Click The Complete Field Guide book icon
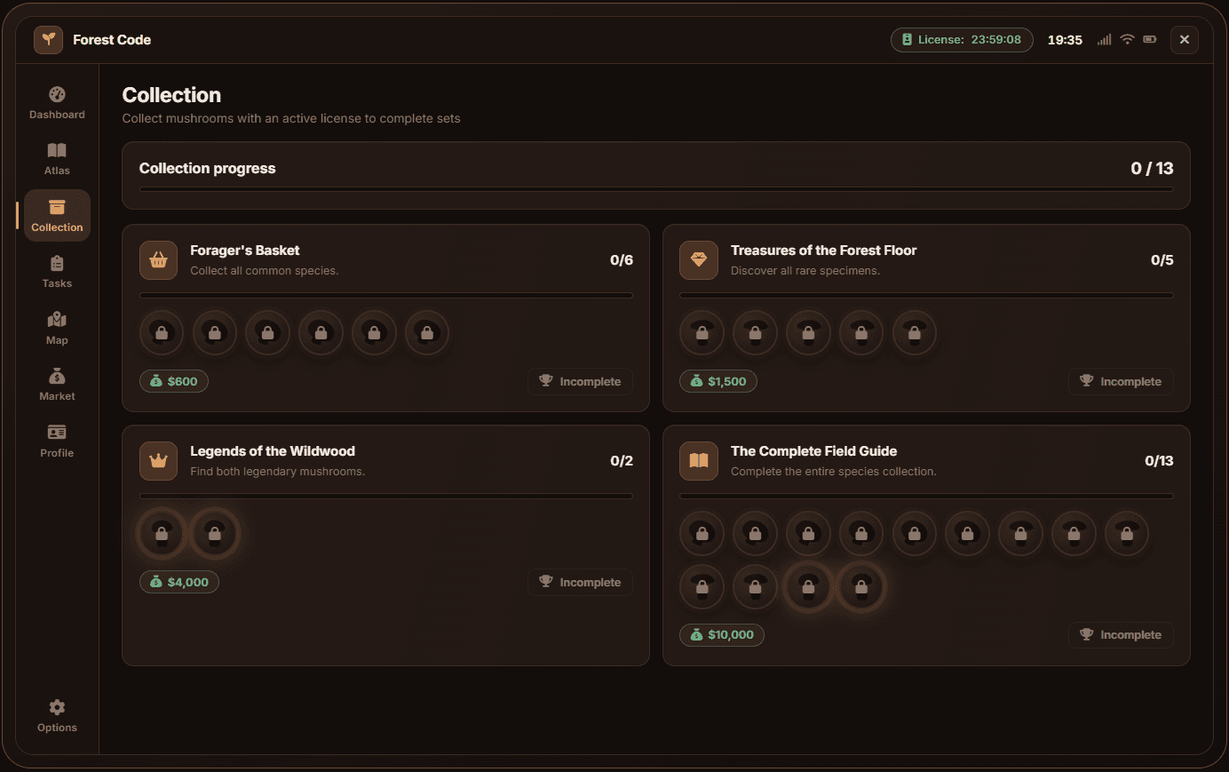The height and width of the screenshot is (772, 1229). pyautogui.click(x=699, y=461)
